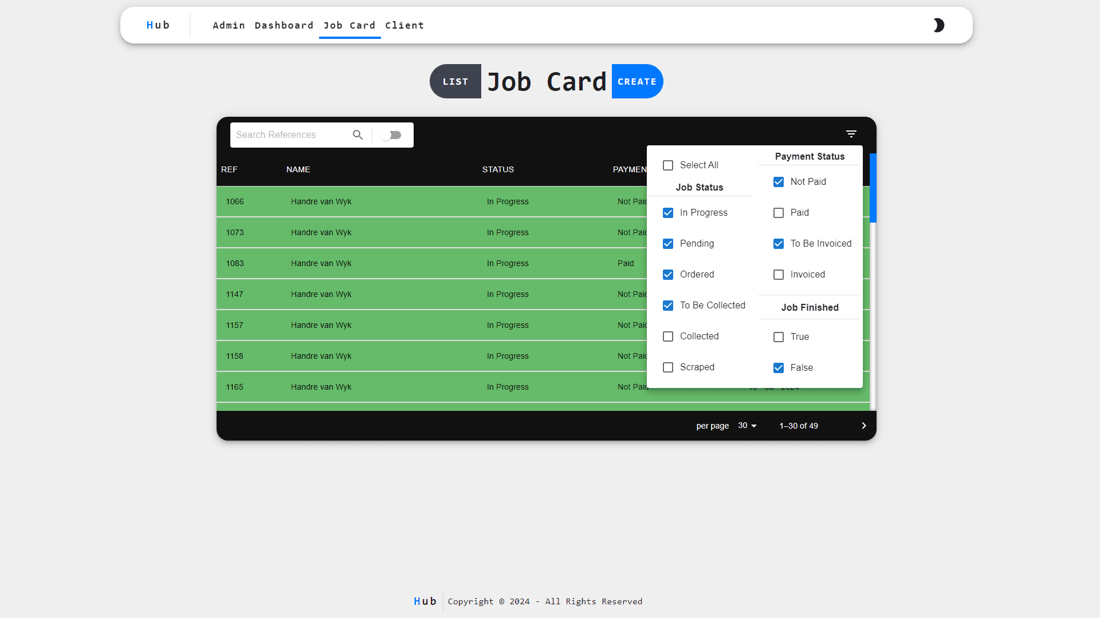Open the per page dropdown showing 30
This screenshot has height=618, width=1100.
coord(747,425)
